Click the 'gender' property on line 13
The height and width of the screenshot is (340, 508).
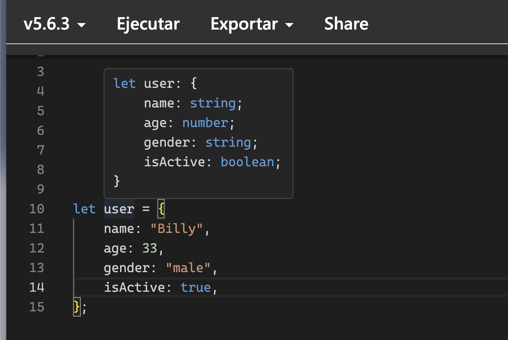[127, 268]
